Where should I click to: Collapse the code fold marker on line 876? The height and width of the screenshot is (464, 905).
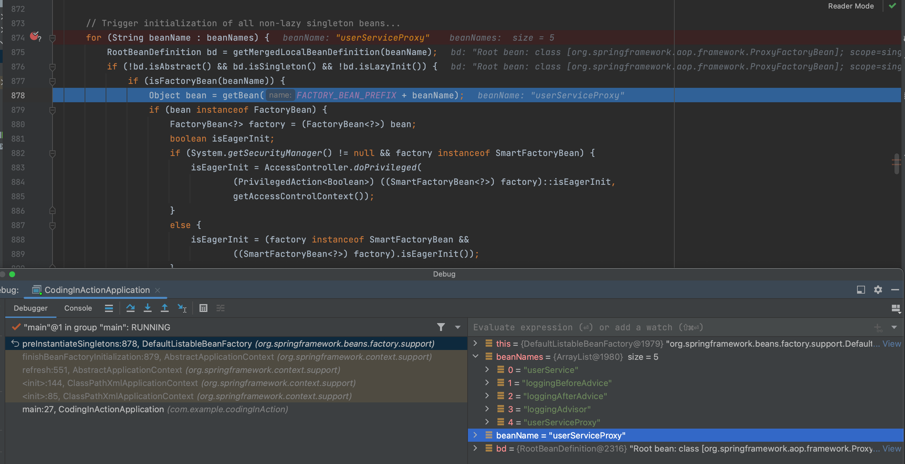point(53,67)
